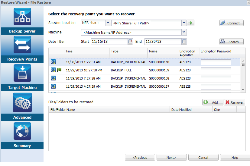Open the Backup Server step icon
Viewport: 250px width, 166px height.
[22, 17]
